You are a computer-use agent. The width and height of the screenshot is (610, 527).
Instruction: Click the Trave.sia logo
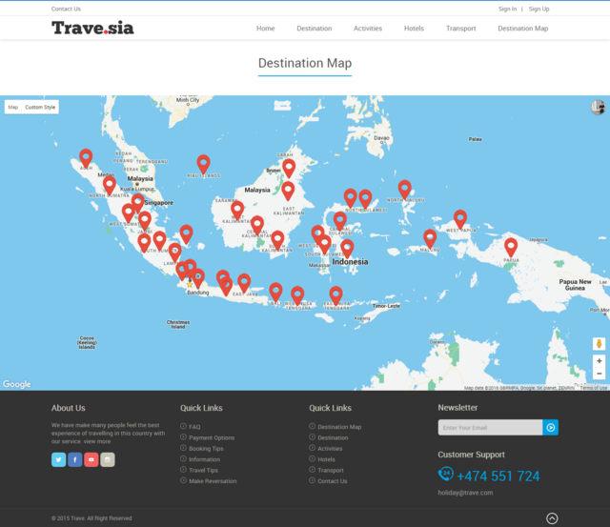(92, 28)
